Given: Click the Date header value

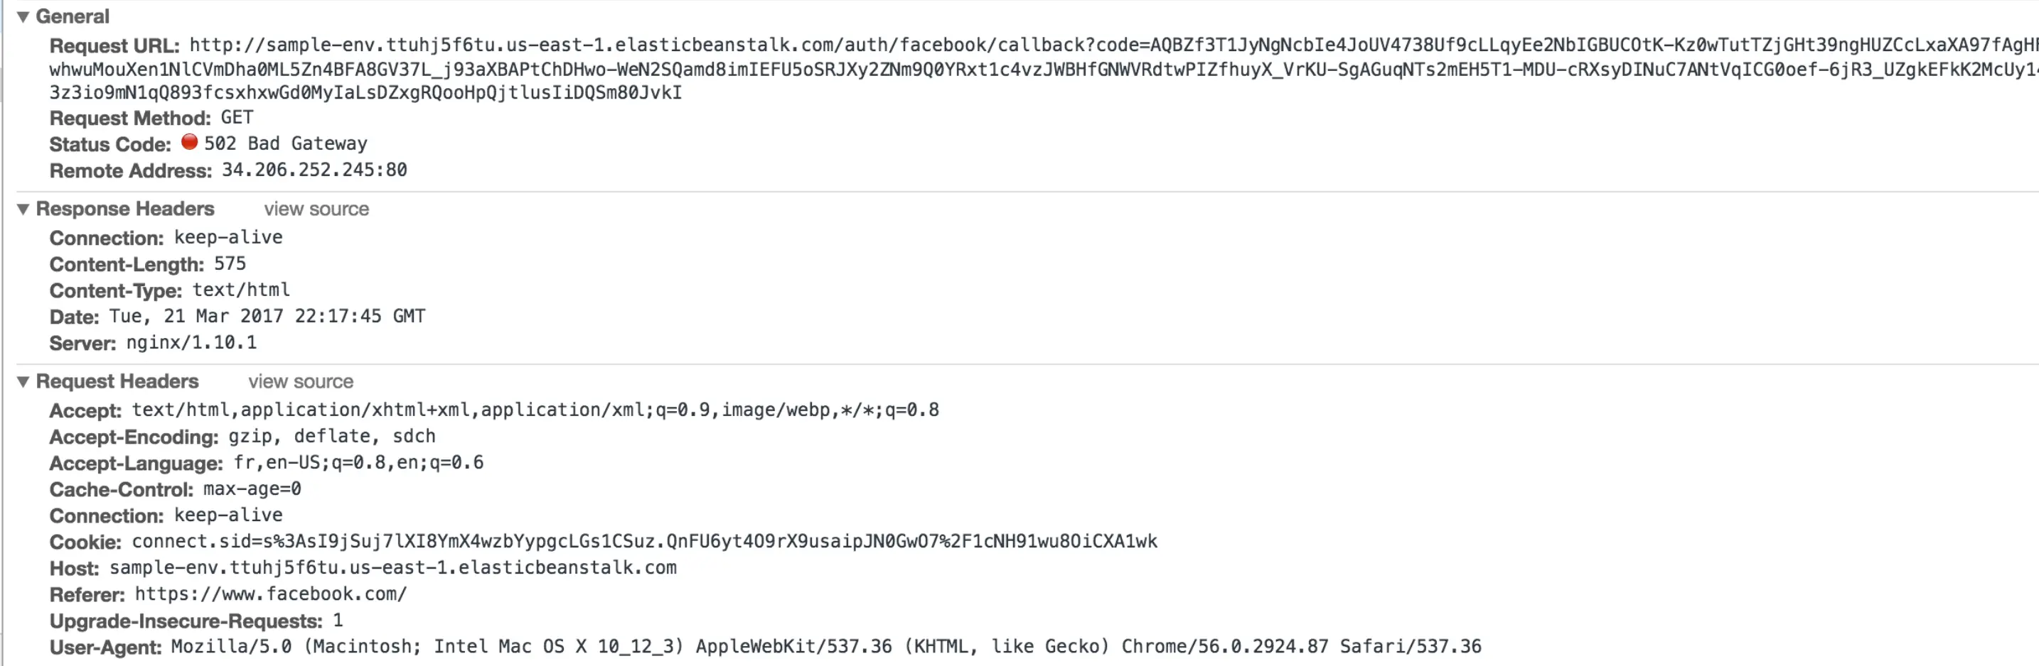Looking at the screenshot, I should point(267,317).
